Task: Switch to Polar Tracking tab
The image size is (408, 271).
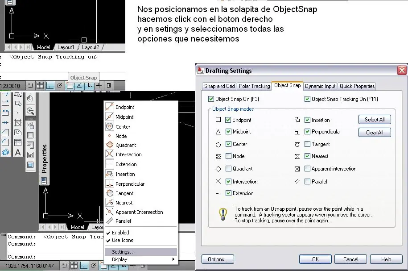Action: (254, 86)
